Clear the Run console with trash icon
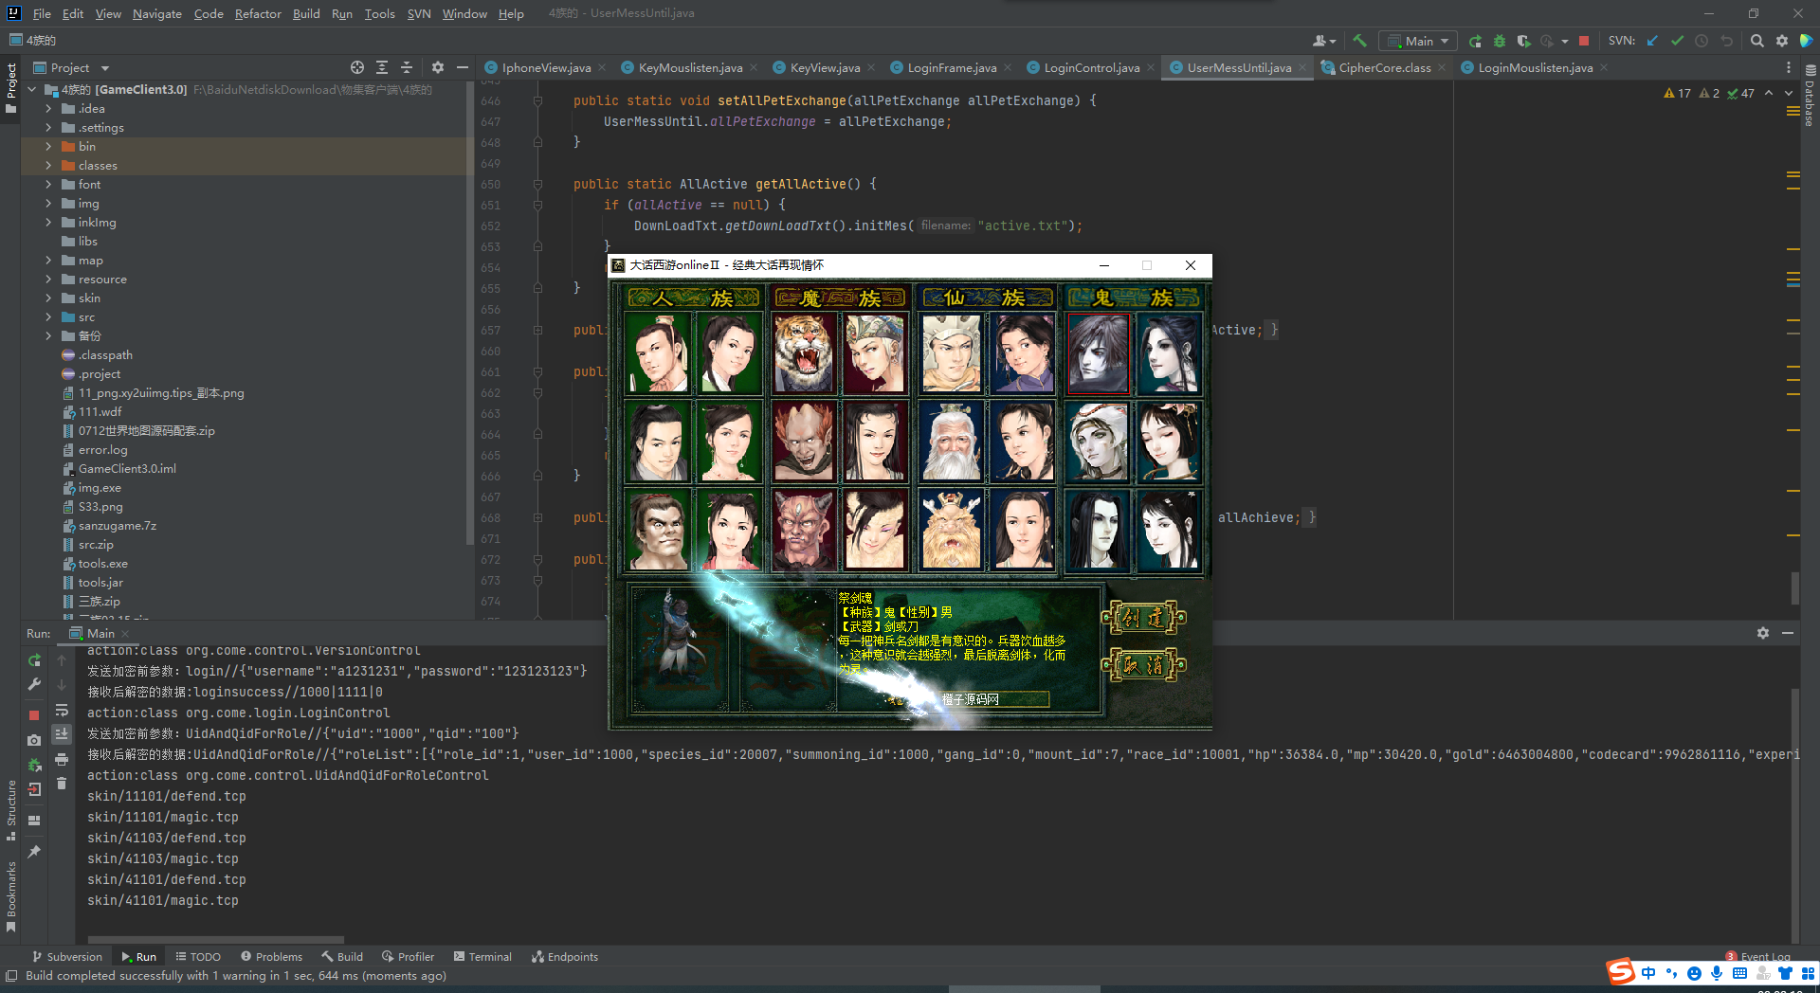 (x=62, y=783)
